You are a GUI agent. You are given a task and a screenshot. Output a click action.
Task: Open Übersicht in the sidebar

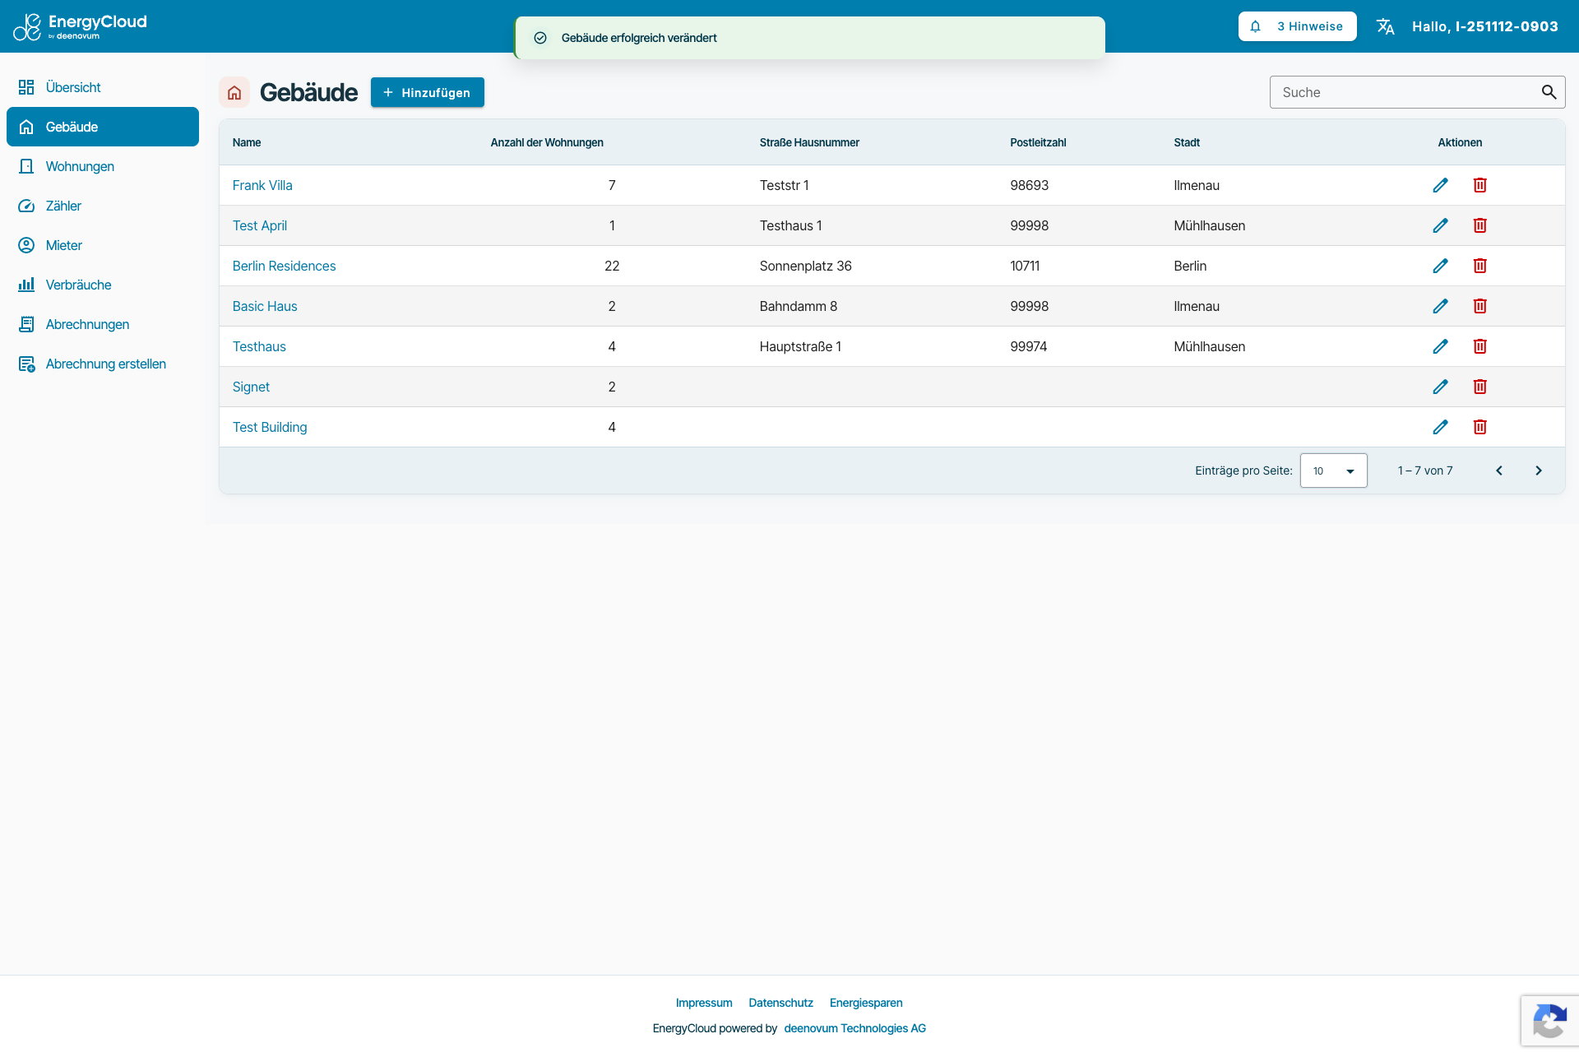point(103,87)
